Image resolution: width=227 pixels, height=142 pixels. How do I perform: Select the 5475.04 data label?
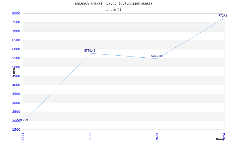(157, 56)
